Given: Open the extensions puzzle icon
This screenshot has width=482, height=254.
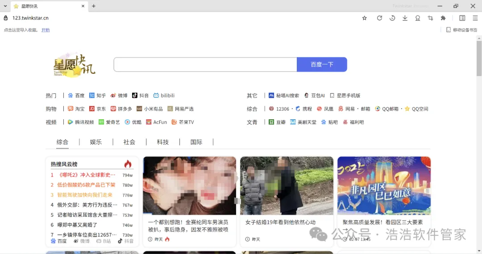Looking at the screenshot, I should coord(443,18).
